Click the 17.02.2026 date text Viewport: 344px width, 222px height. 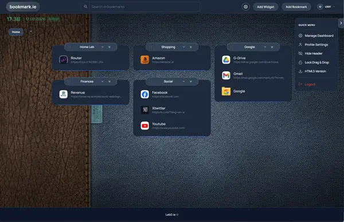36,19
